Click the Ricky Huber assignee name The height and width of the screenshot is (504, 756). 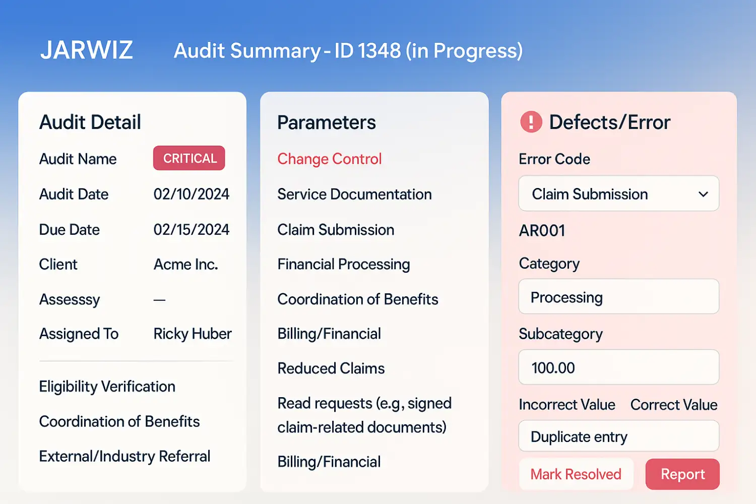click(x=193, y=334)
